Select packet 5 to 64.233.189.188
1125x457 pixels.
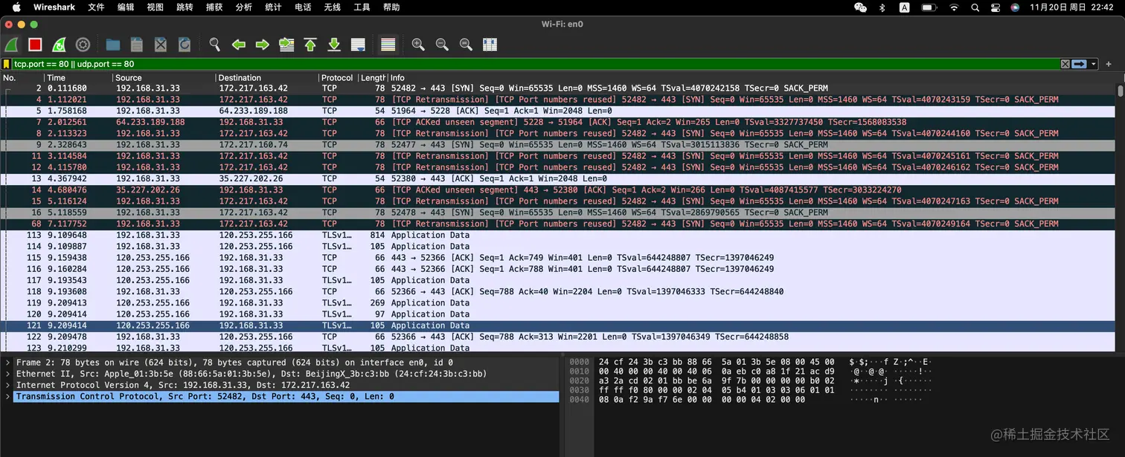pyautogui.click(x=558, y=111)
